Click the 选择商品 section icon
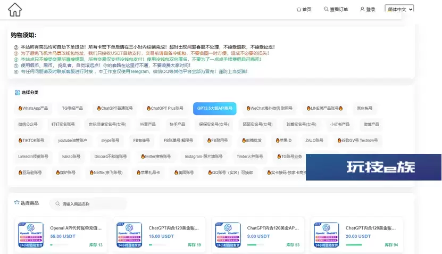The image size is (442, 254). pos(16,202)
